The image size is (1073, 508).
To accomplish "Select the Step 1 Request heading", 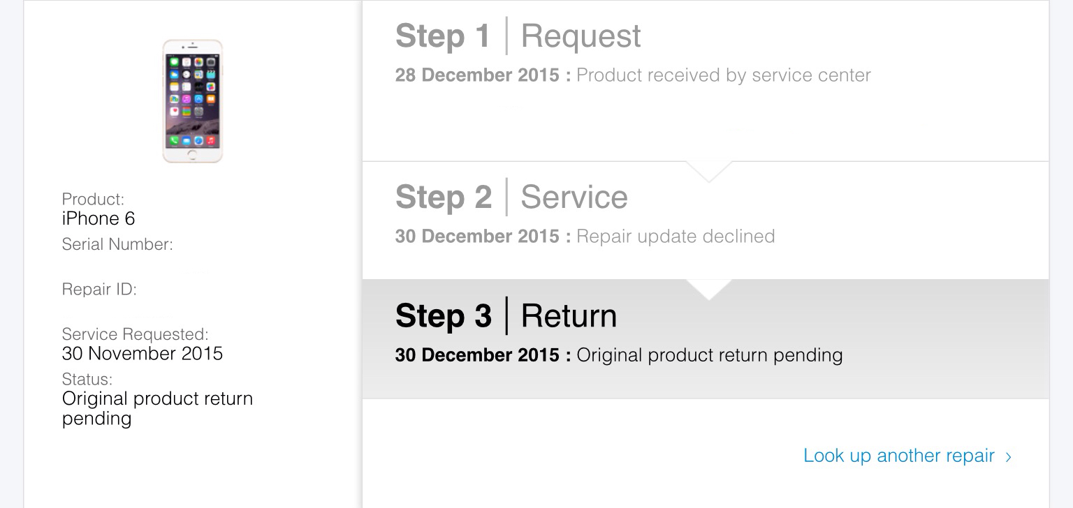I will click(518, 36).
